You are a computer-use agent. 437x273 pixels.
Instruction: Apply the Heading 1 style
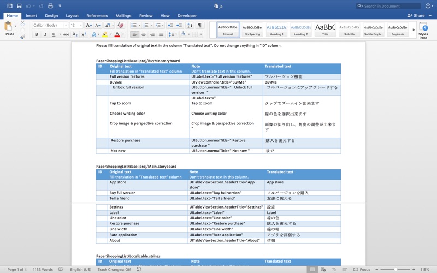click(x=276, y=30)
